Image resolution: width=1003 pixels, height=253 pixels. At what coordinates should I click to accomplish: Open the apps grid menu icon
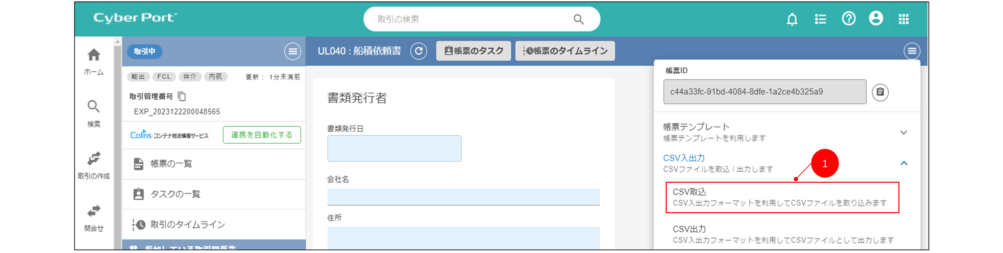click(903, 19)
